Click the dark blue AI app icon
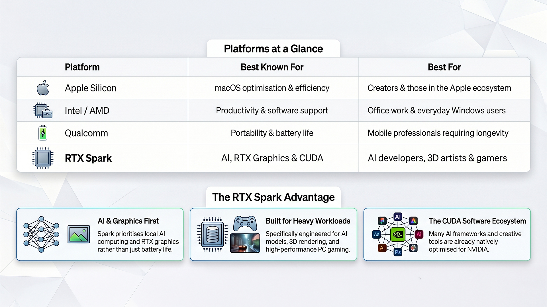 click(x=398, y=217)
